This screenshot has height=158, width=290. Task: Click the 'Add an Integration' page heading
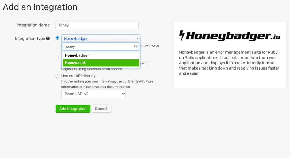coord(40,7)
